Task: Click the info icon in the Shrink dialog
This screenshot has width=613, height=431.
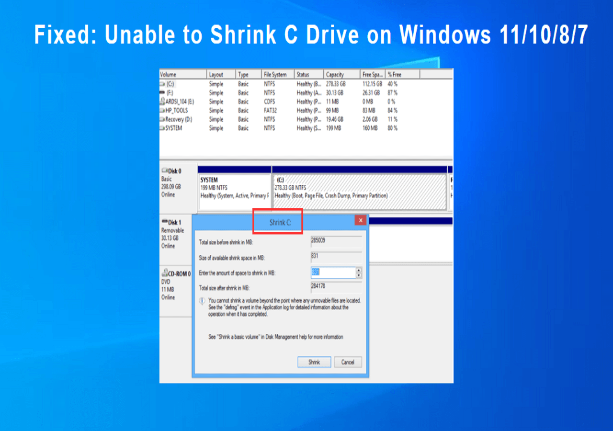Action: 202,301
